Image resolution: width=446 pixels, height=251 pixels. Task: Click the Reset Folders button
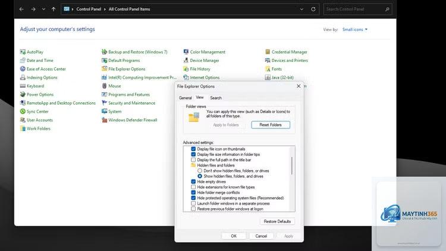(271, 125)
